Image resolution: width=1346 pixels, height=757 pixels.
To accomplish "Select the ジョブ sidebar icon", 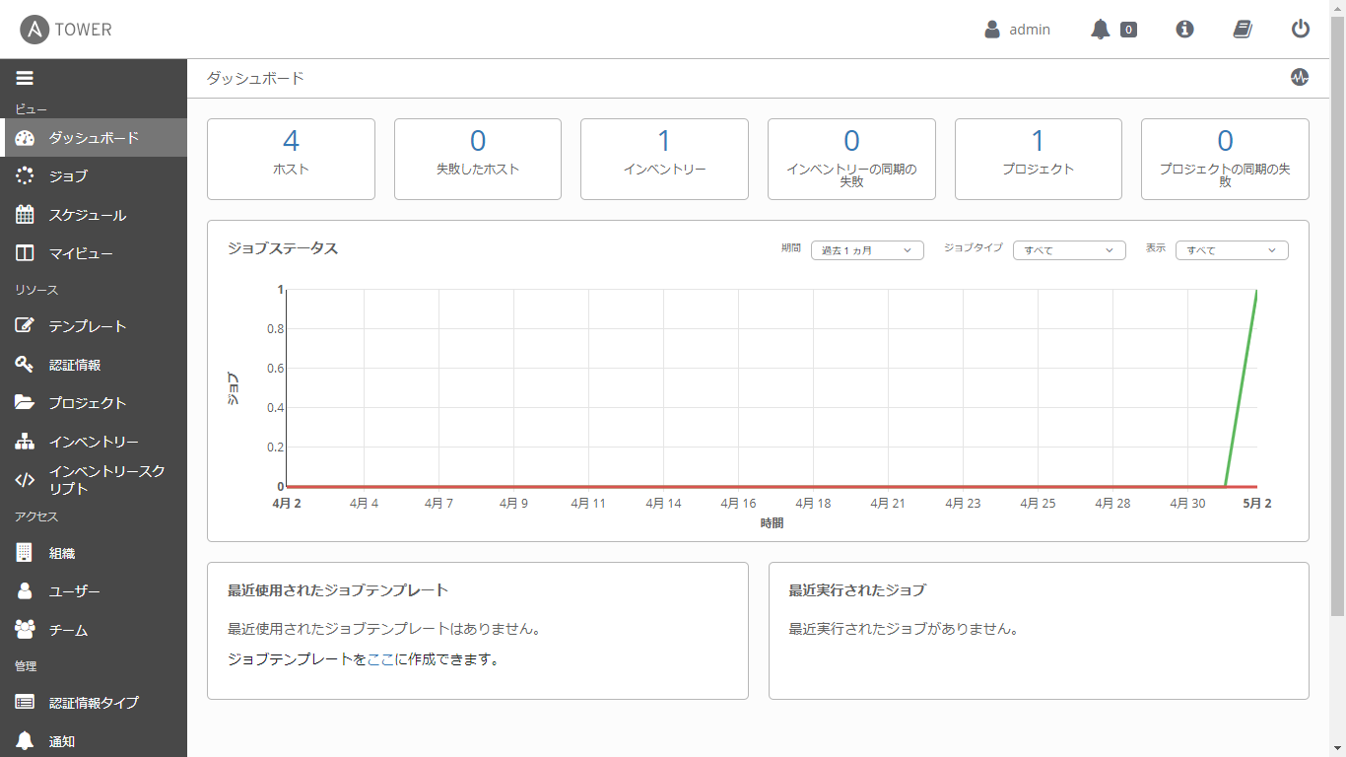I will [25, 175].
